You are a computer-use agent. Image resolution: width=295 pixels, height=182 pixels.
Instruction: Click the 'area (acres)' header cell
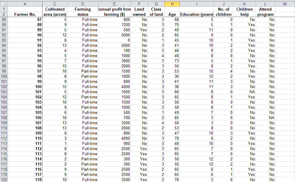pyautogui.click(x=55, y=14)
